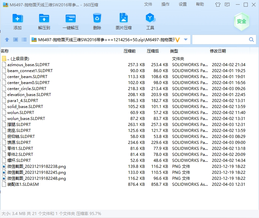Click the 安全 security shield badge
The image size is (259, 218).
pyautogui.click(x=241, y=22)
